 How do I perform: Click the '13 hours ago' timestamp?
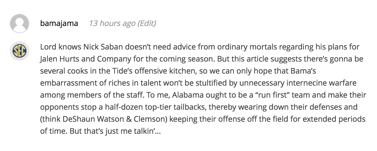(x=112, y=24)
